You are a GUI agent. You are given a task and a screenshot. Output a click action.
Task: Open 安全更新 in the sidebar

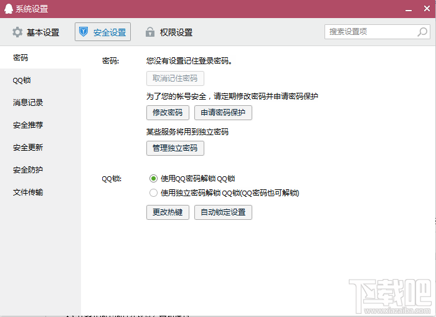[x=40, y=148]
